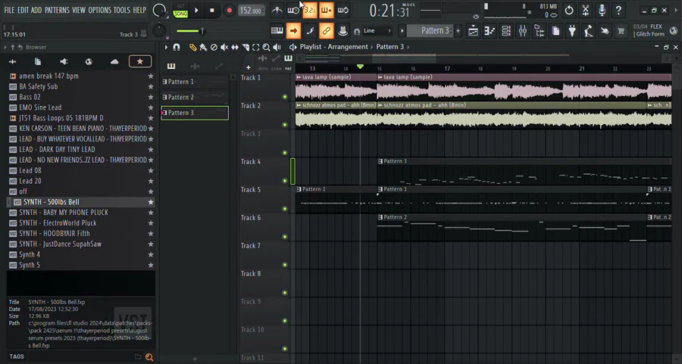Open the PATTERNS menu
The width and height of the screenshot is (682, 364).
point(57,10)
